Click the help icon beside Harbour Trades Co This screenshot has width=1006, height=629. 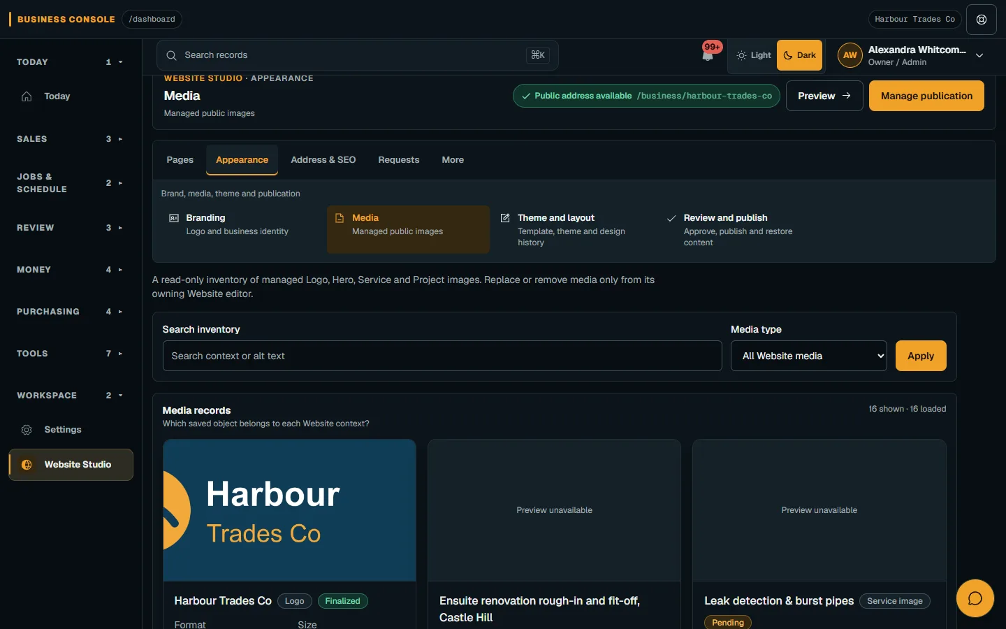pyautogui.click(x=982, y=20)
